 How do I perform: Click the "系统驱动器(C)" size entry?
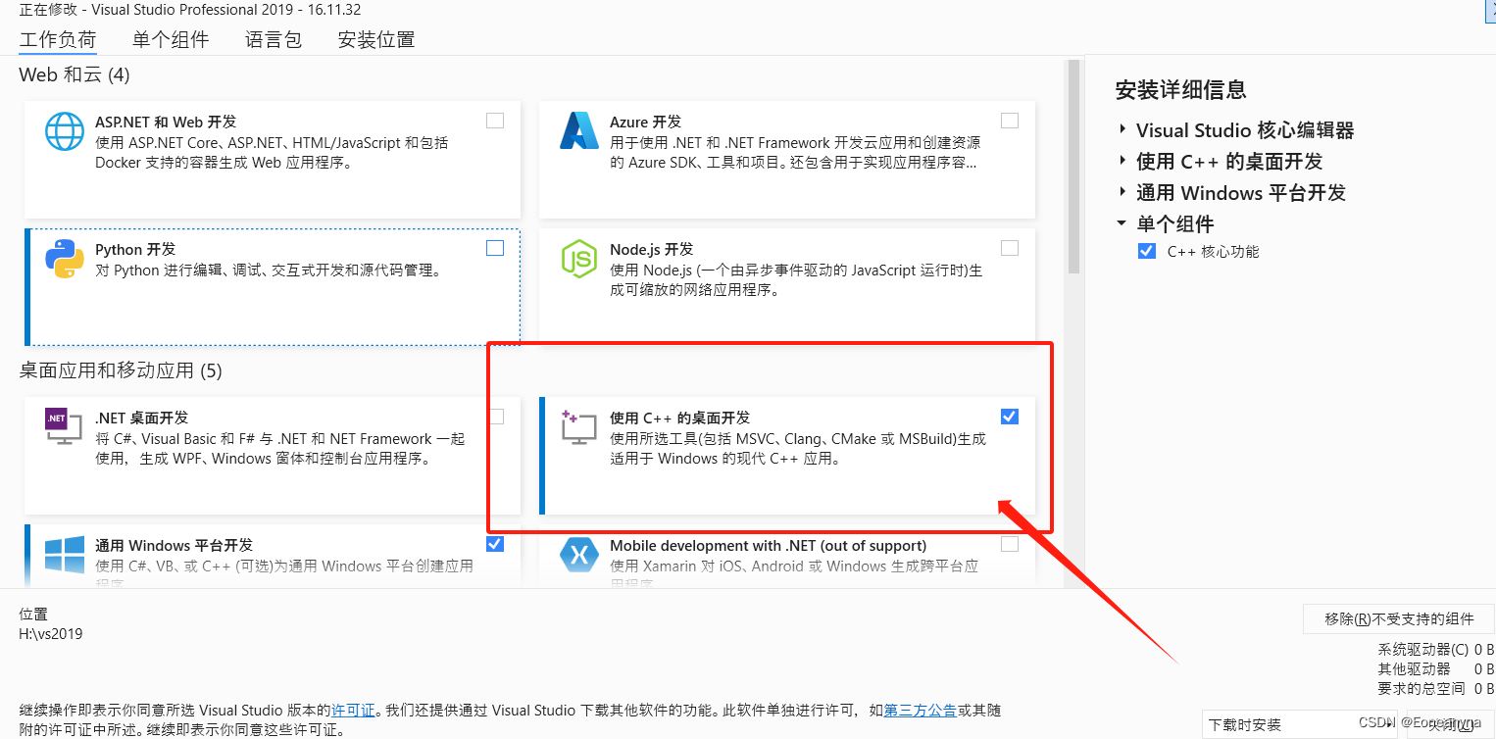click(x=1436, y=649)
